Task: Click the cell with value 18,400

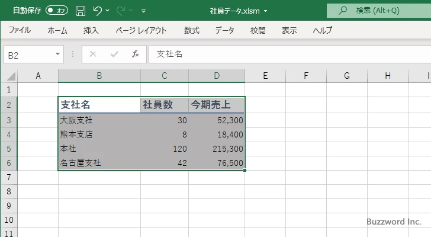Action: click(x=217, y=134)
